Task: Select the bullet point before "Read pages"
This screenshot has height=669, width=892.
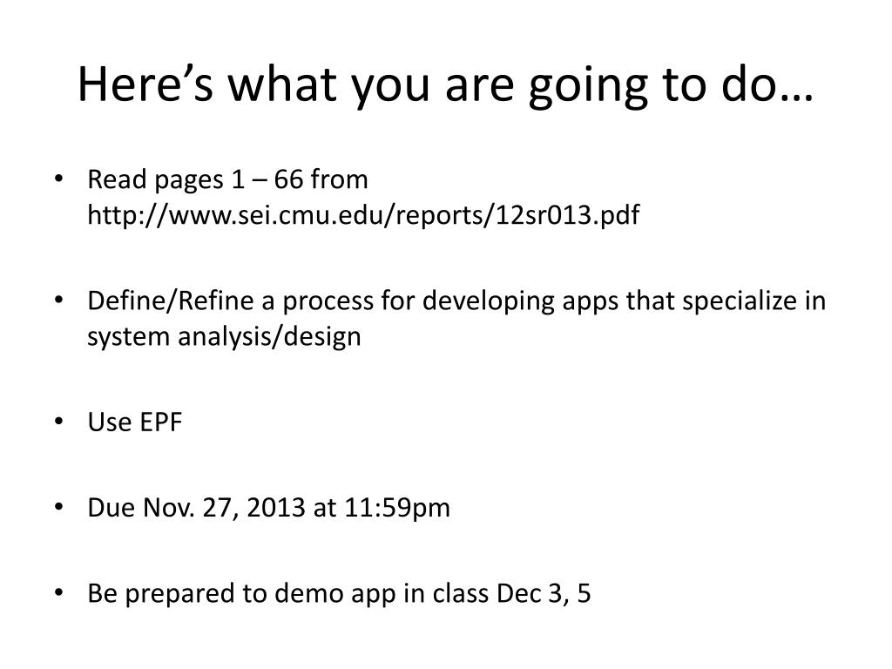Action: [58, 179]
